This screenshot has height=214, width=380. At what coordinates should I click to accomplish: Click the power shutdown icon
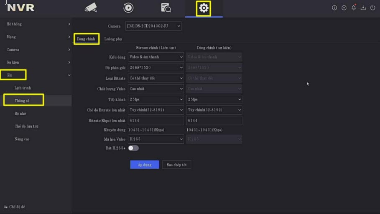(x=372, y=8)
